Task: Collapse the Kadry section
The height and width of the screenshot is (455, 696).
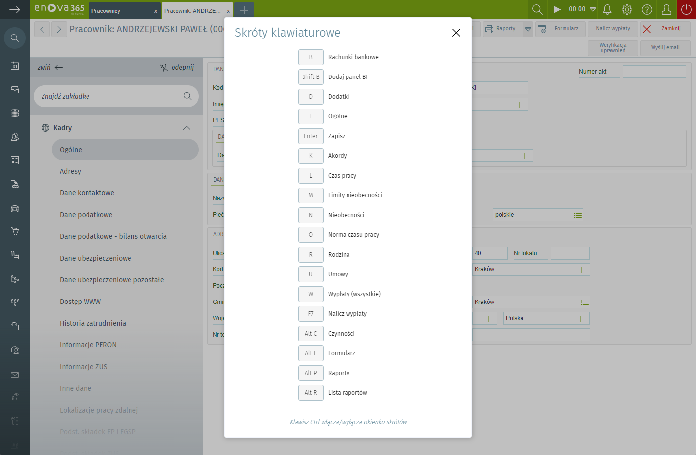Action: click(x=186, y=128)
